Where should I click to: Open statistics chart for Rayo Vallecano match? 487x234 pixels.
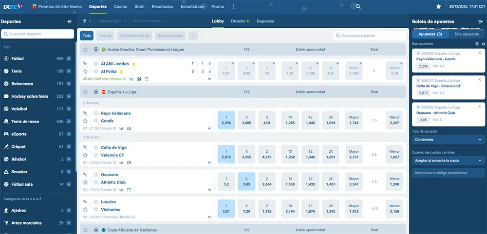click(x=121, y=128)
